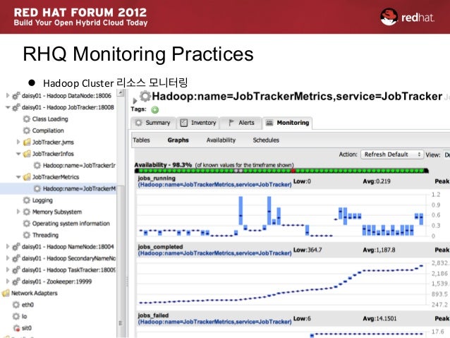Click the Alerts tab flag icon
Viewport: 450px width, 338px height.
(231, 123)
